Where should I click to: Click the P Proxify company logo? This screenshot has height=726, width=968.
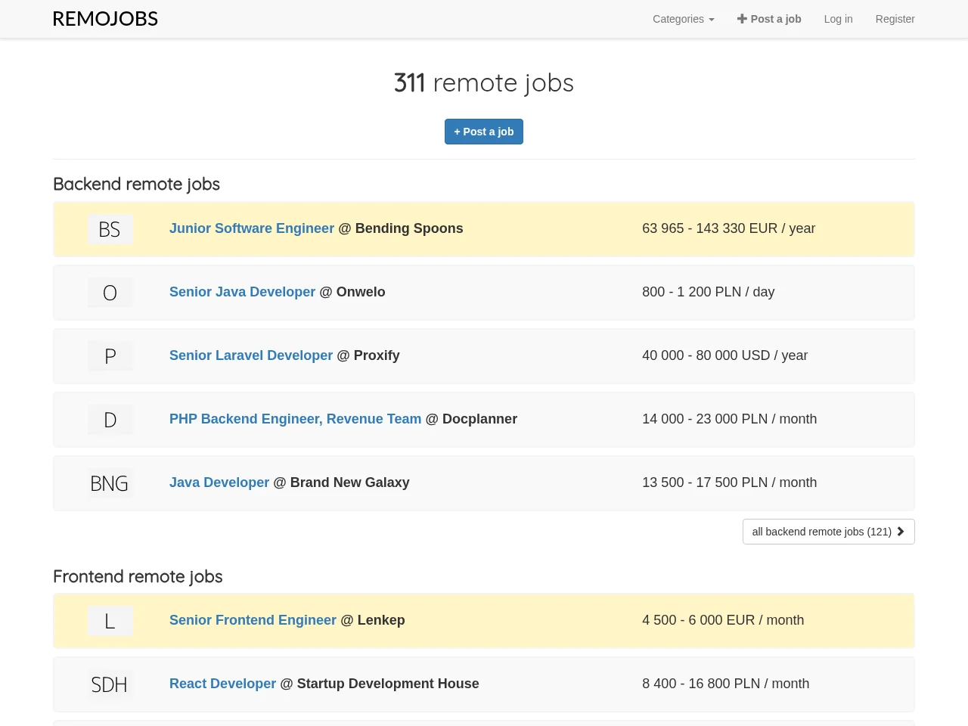point(110,356)
